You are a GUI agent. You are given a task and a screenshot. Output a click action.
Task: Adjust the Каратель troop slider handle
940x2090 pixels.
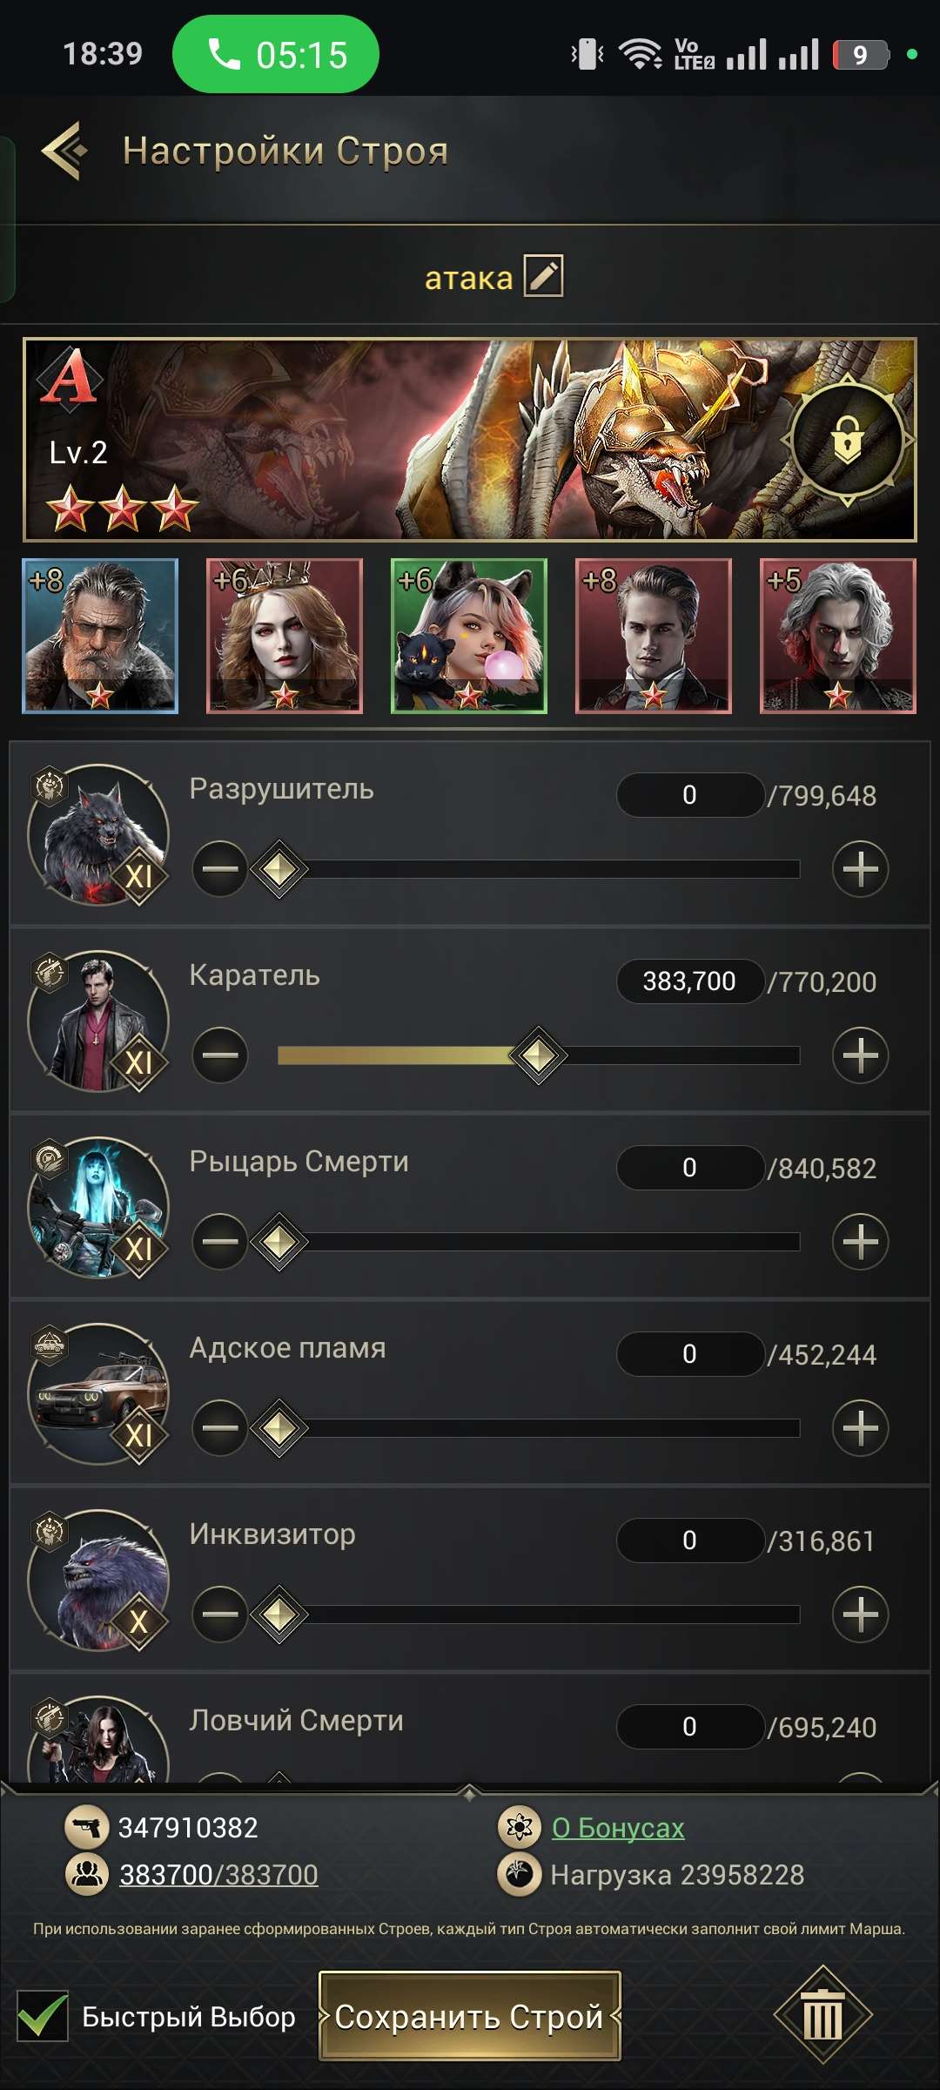539,1055
